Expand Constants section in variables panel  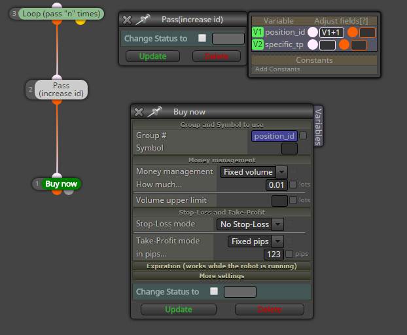coord(314,60)
